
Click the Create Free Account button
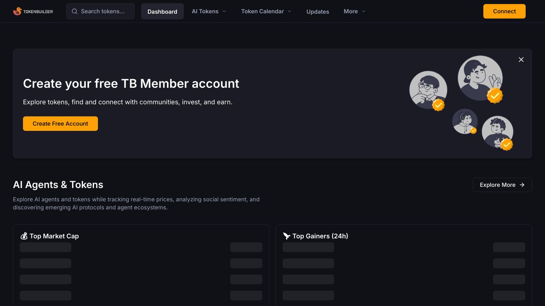60,124
